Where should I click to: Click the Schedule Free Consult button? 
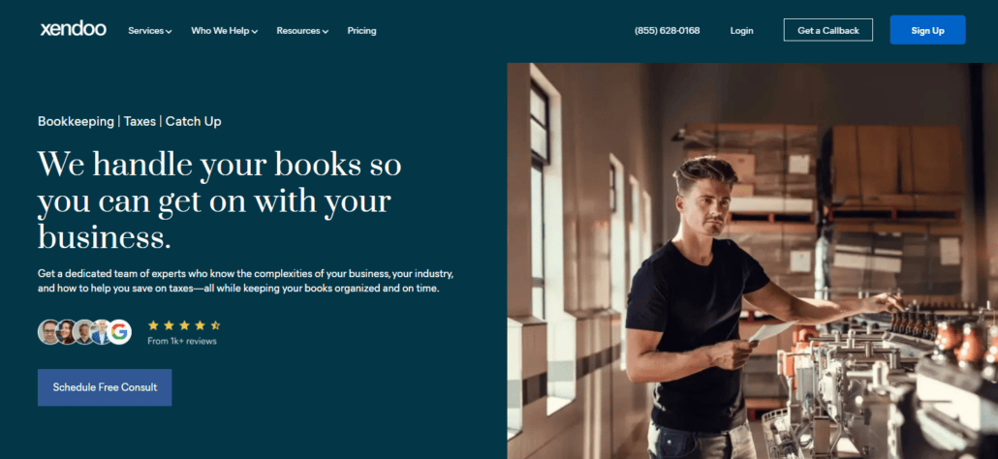(105, 387)
